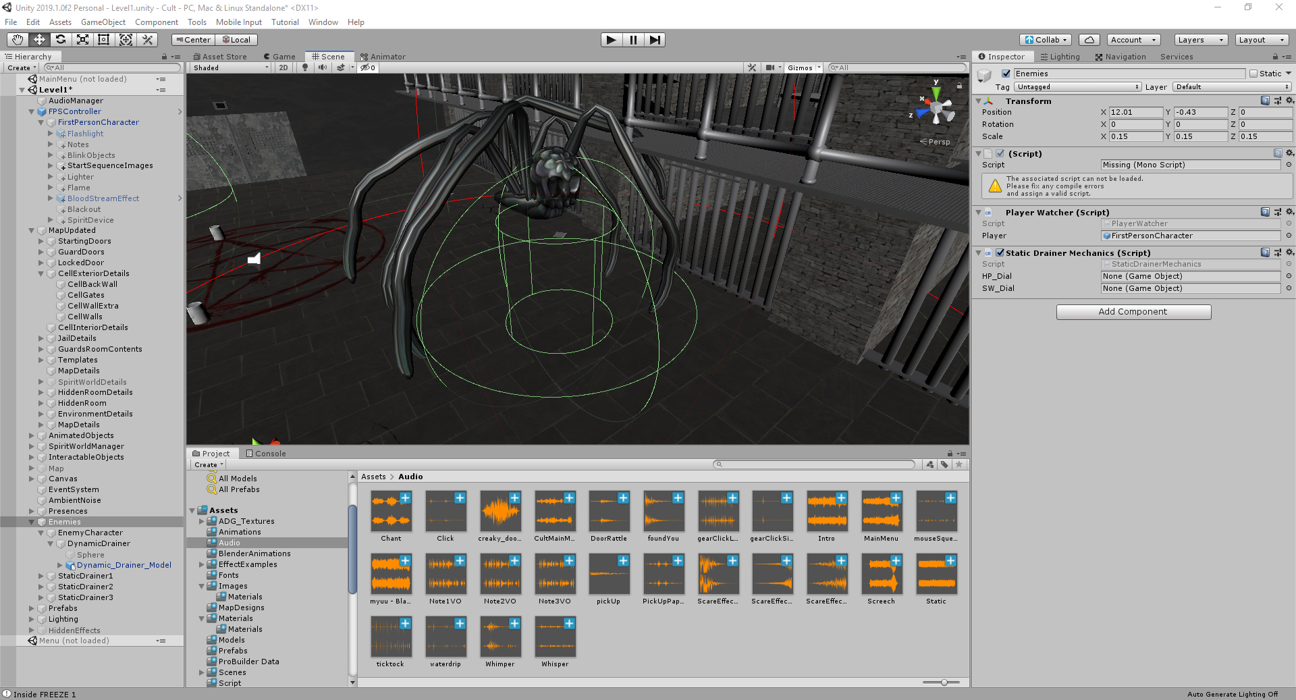The width and height of the screenshot is (1296, 700).
Task: Toggle hidden objects visibility counter
Action: coord(369,68)
